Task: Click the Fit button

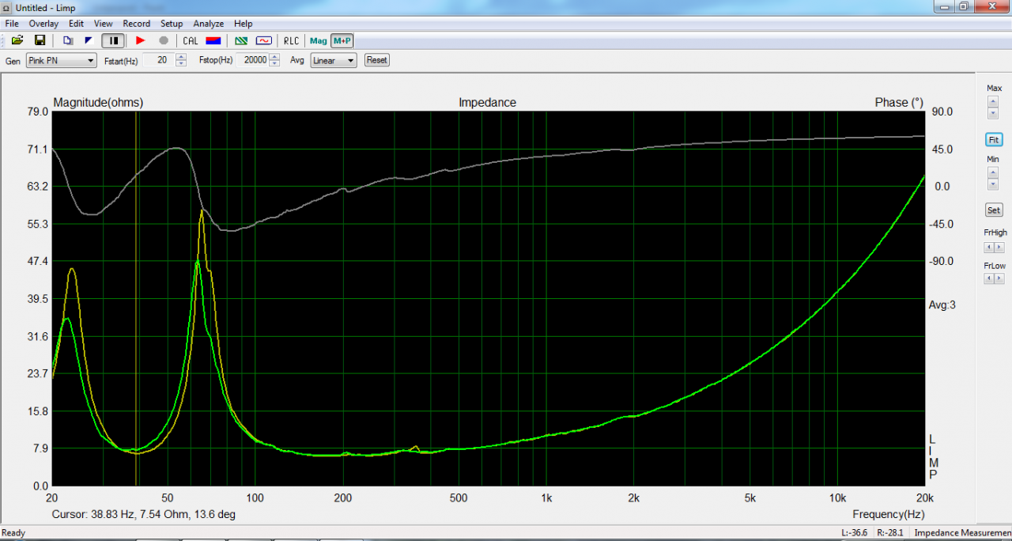Action: pos(994,140)
